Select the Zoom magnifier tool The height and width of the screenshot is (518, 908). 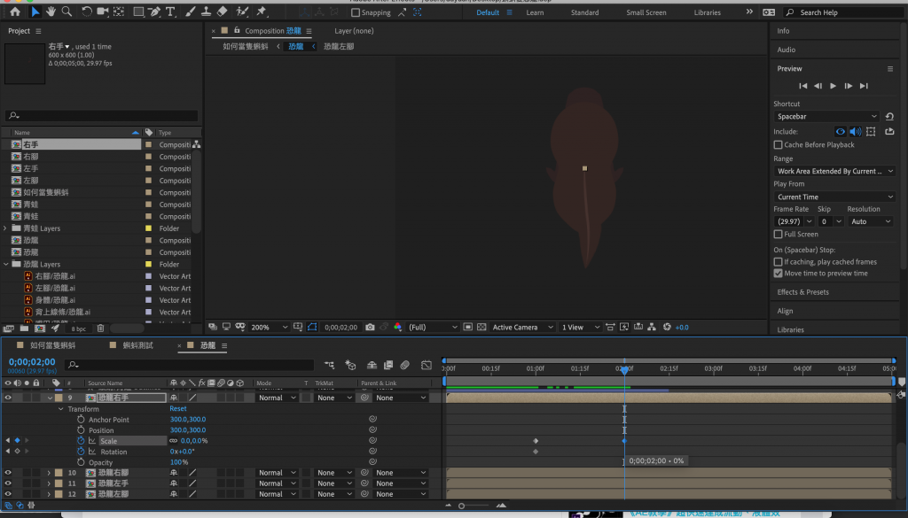67,12
